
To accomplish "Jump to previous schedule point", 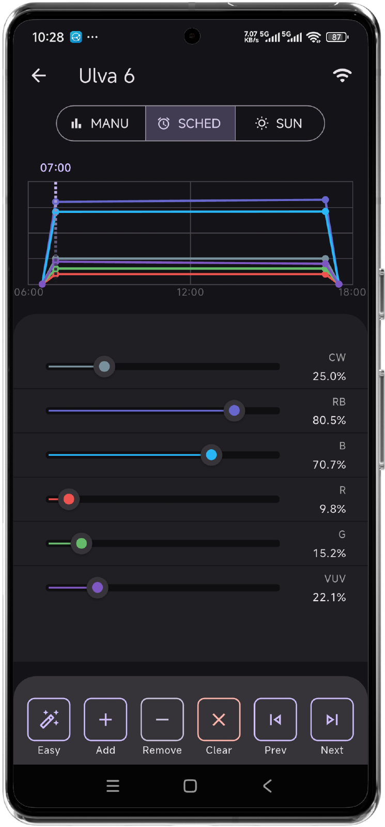I will 275,719.
